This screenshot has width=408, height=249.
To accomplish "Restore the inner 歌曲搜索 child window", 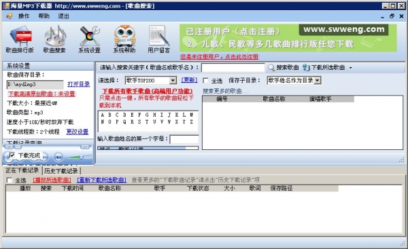I will click(392, 16).
